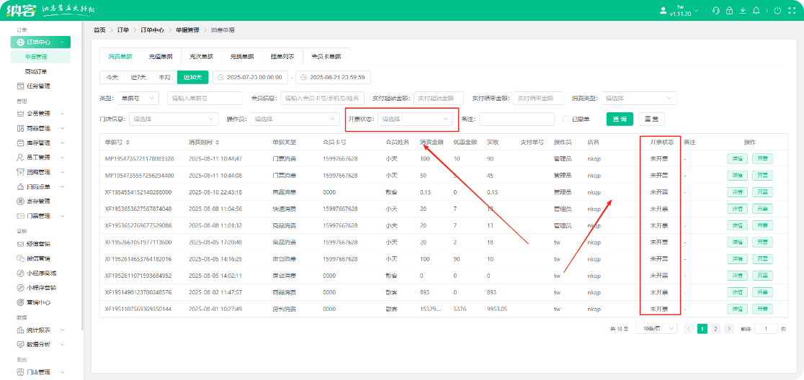
Task: Go to page 2 in pagination
Action: (x=715, y=328)
